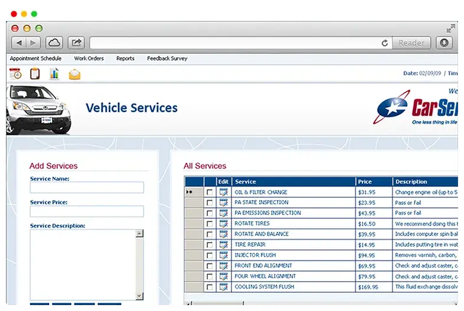
Task: Go back with the browser back arrow
Action: pos(19,43)
